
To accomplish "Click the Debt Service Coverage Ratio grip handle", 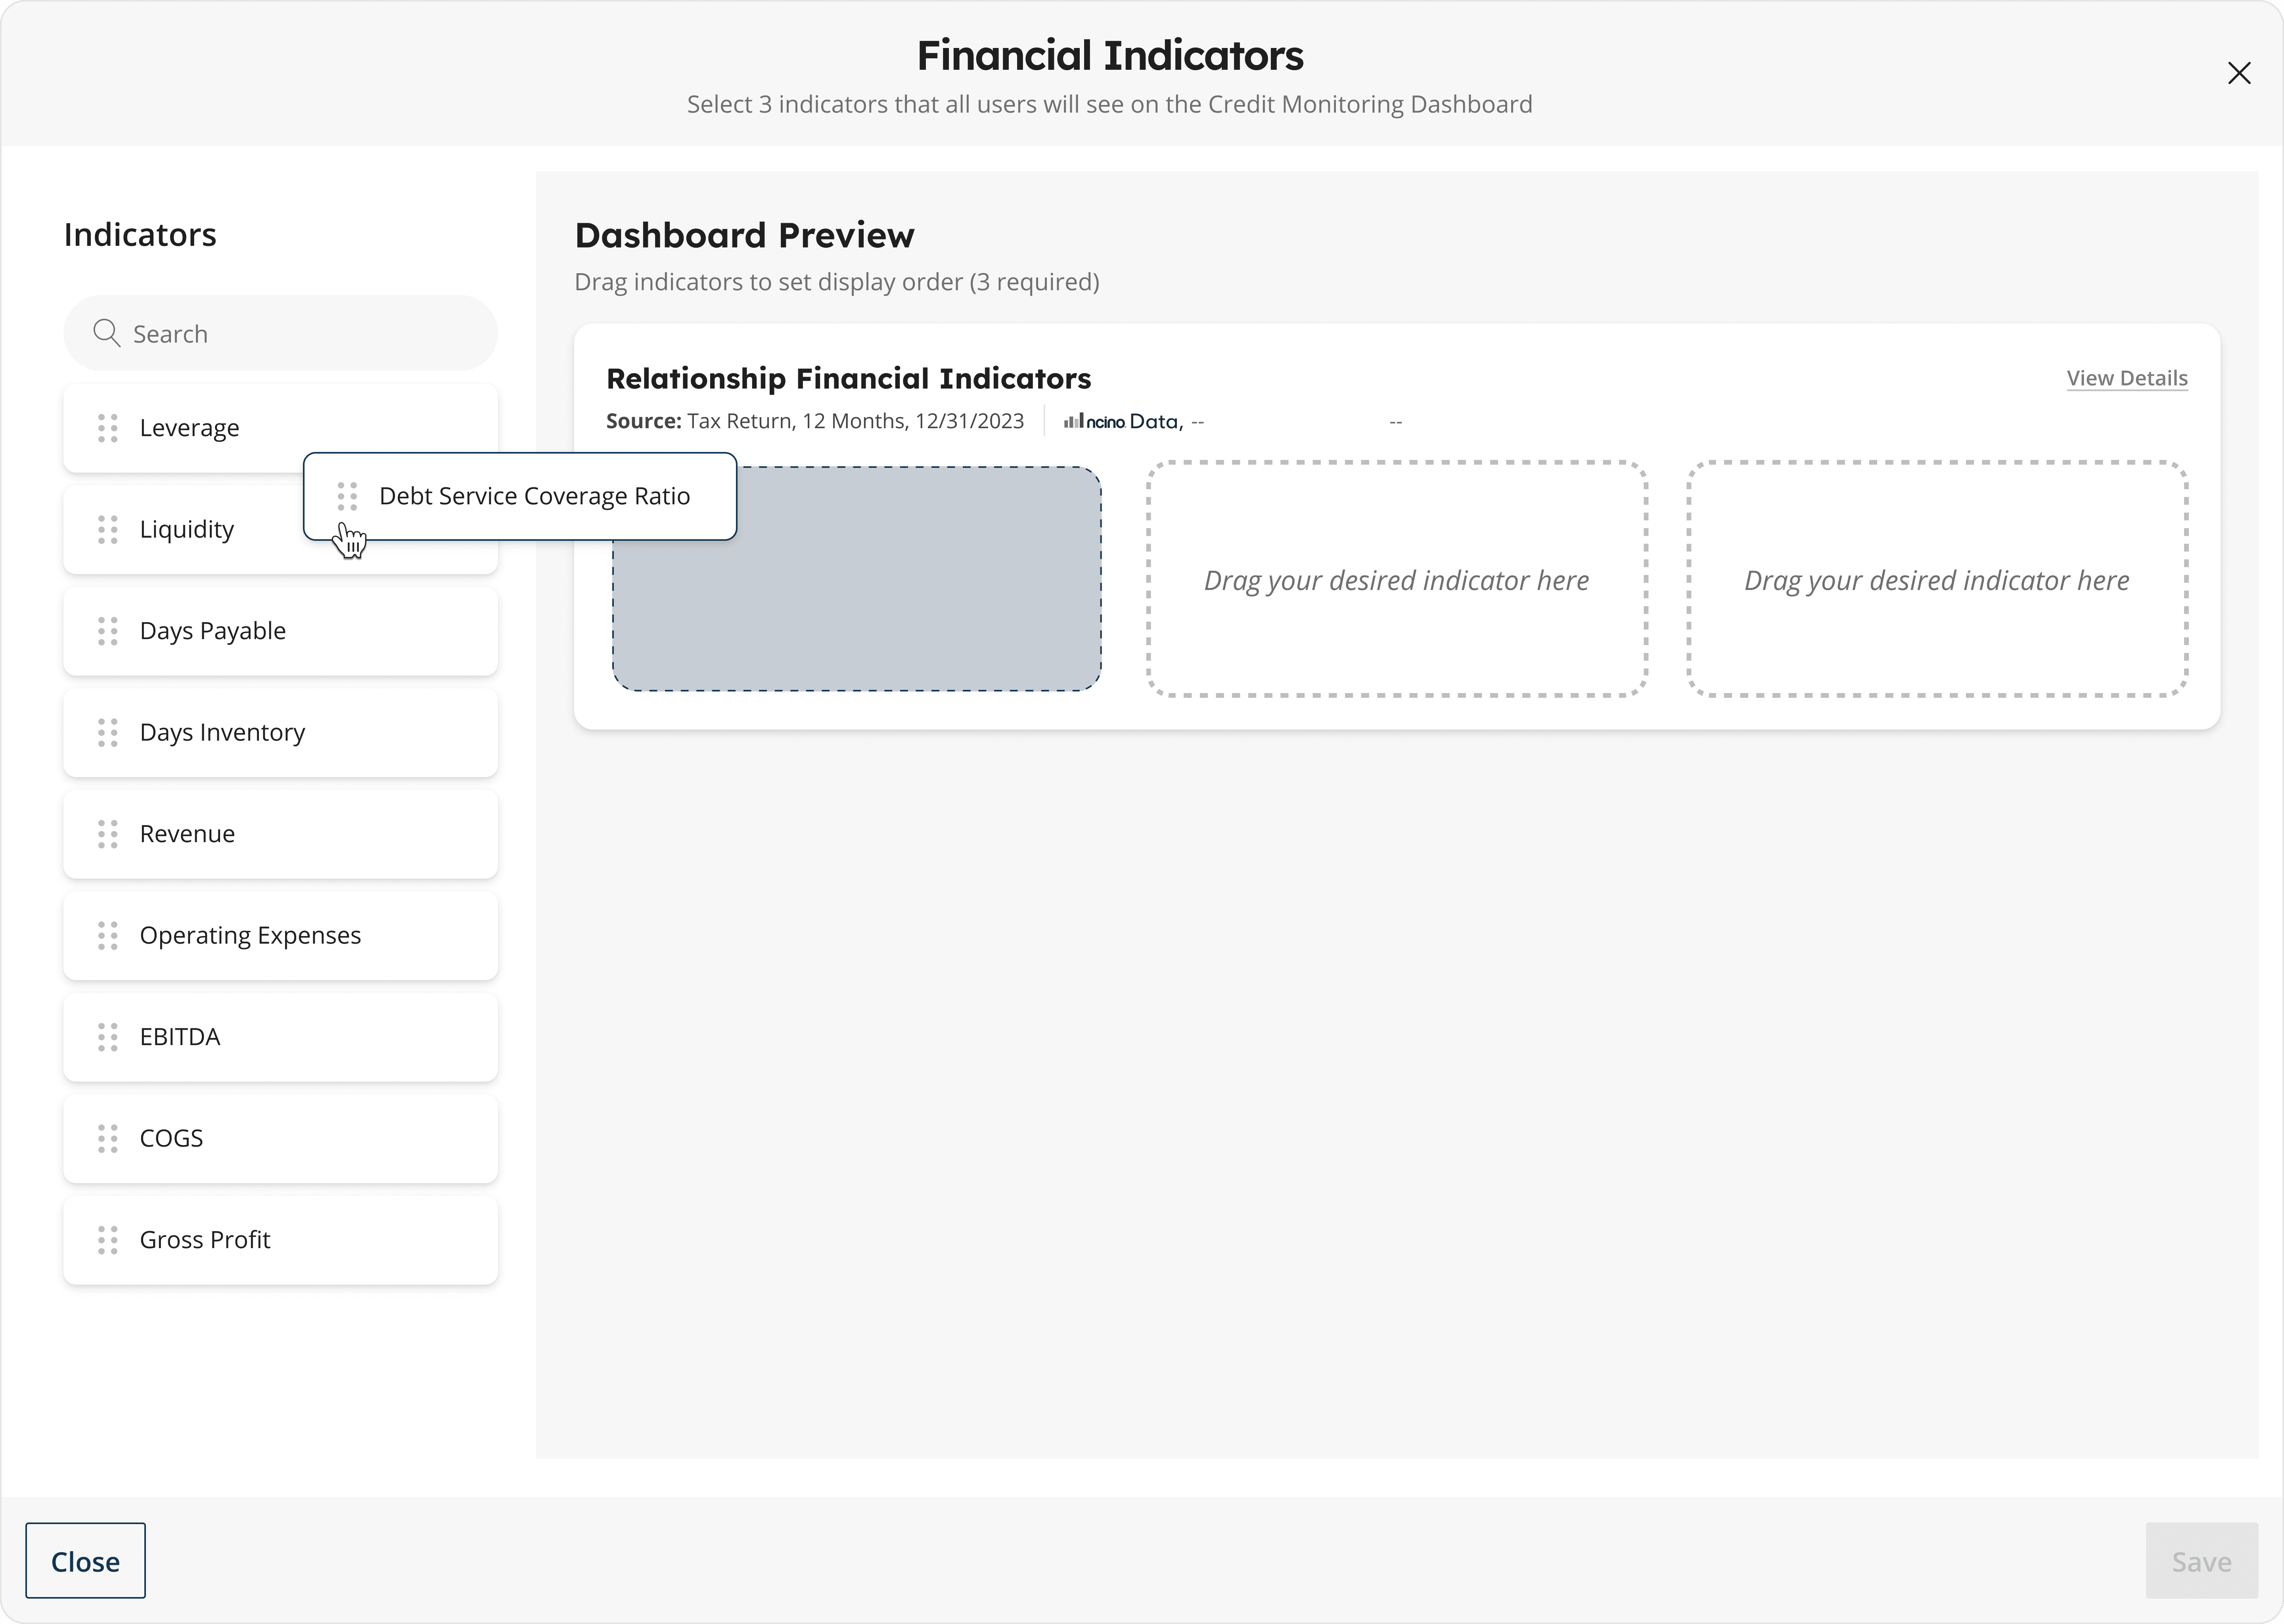I will [x=347, y=496].
